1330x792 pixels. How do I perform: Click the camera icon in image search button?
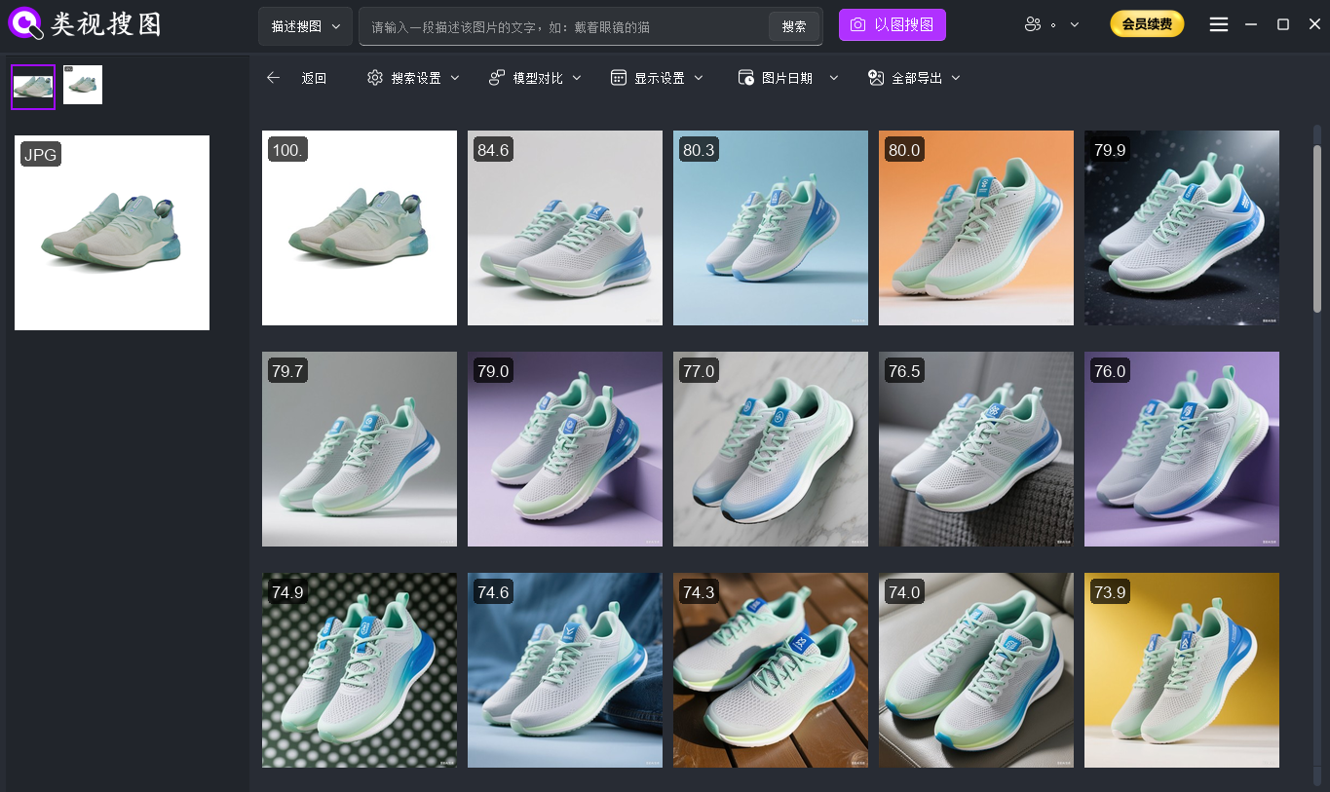pos(857,25)
